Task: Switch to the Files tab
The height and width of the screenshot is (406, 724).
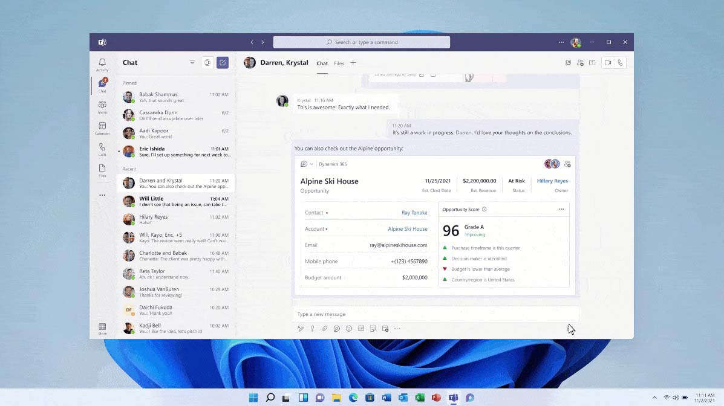Action: (x=339, y=63)
